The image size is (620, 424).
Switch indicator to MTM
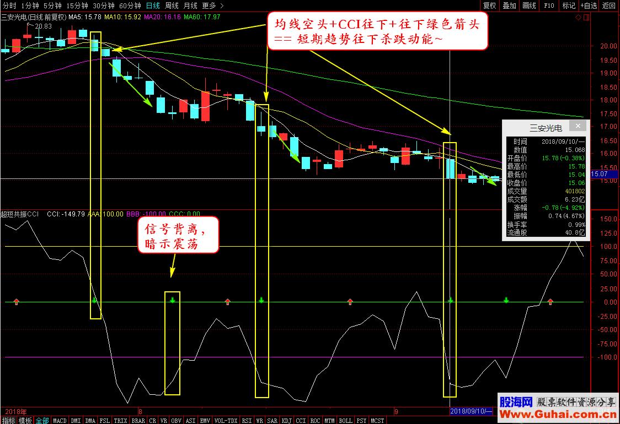[329, 421]
